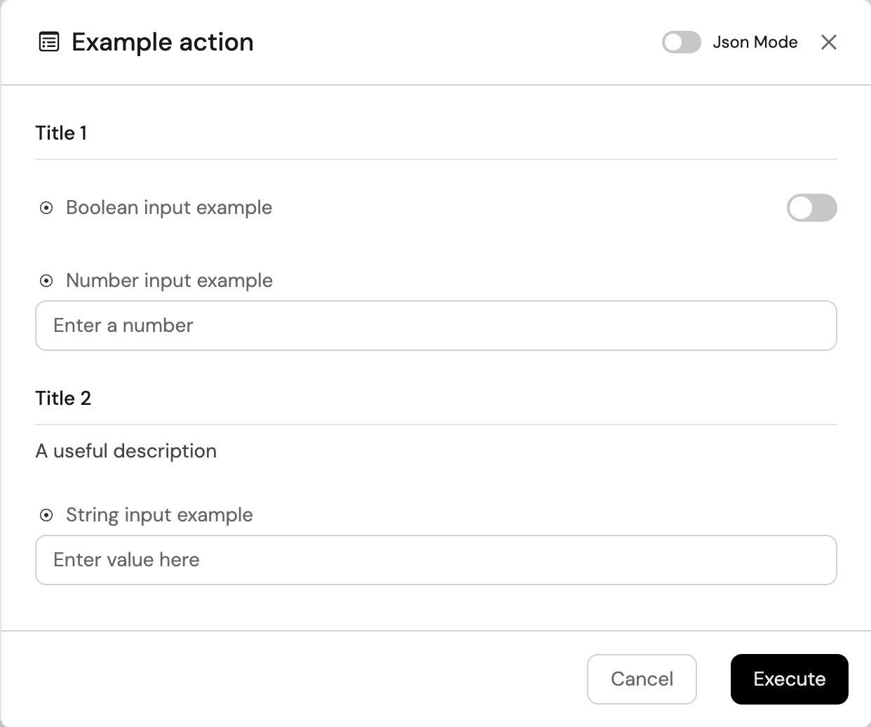Viewport: 871px width, 727px height.
Task: Focus the Enter value here field
Action: point(435,560)
